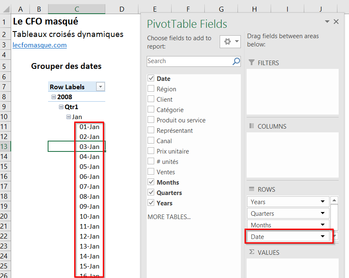
Task: Collapse the Qtr1 quarter group
Action: click(61, 107)
